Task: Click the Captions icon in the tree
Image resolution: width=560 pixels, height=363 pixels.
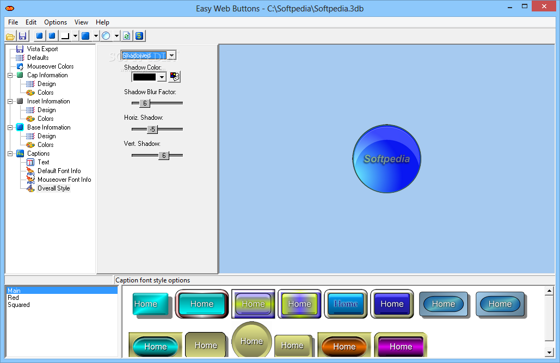Action: coord(20,153)
